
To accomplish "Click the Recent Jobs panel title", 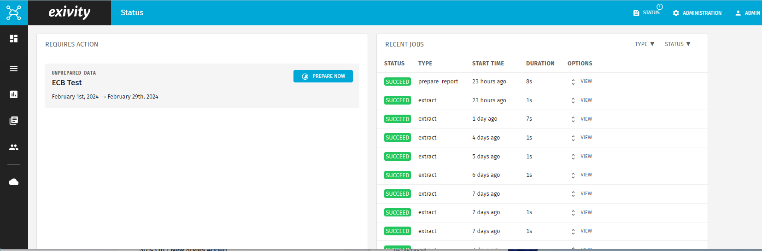I will [x=404, y=44].
